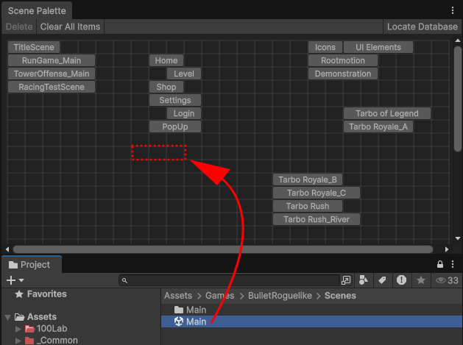
Task: Click palette scroll down arrow
Action: 458,238
